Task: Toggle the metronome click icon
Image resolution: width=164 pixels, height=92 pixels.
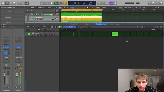Action: (x=115, y=3)
